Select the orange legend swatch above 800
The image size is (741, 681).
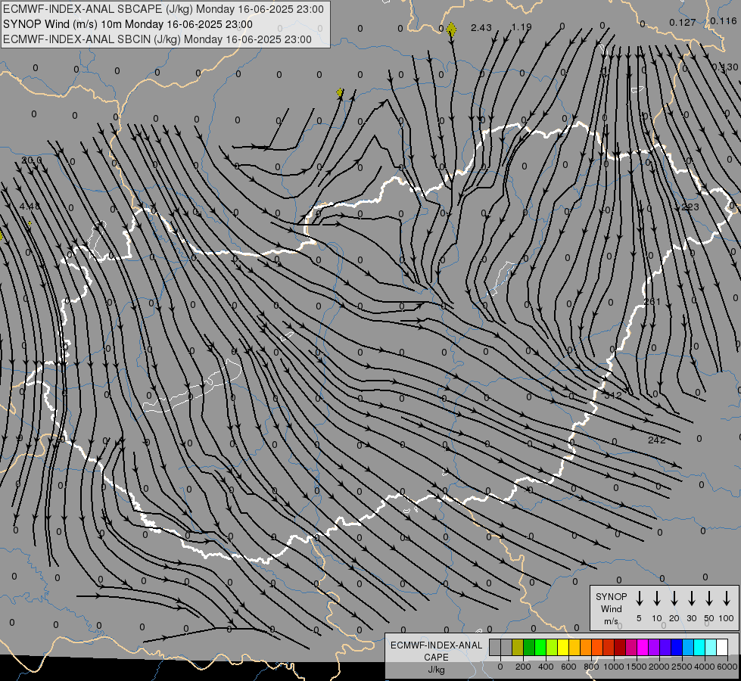tap(586, 647)
